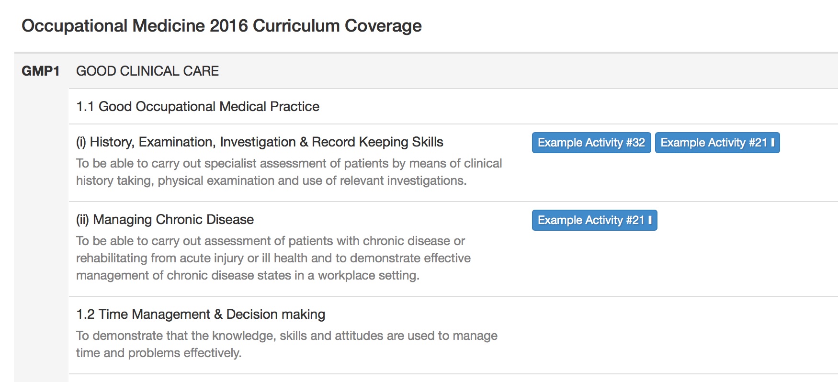
Task: Select the (ii) Managing Chronic Disease heading
Action: (x=165, y=220)
